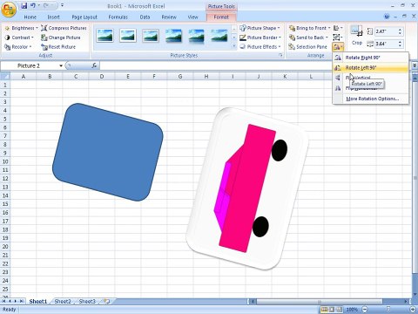Switch to Normal view in status bar
Viewport: 418px width, 314px height.
tap(324, 310)
